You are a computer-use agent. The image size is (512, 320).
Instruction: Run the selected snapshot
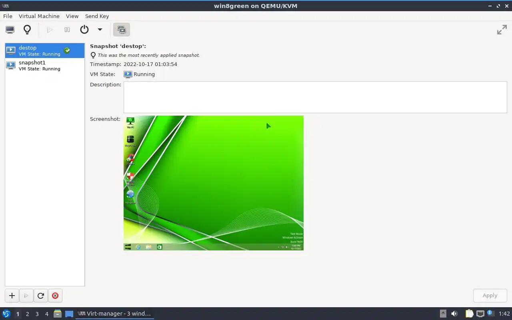[x=26, y=296]
